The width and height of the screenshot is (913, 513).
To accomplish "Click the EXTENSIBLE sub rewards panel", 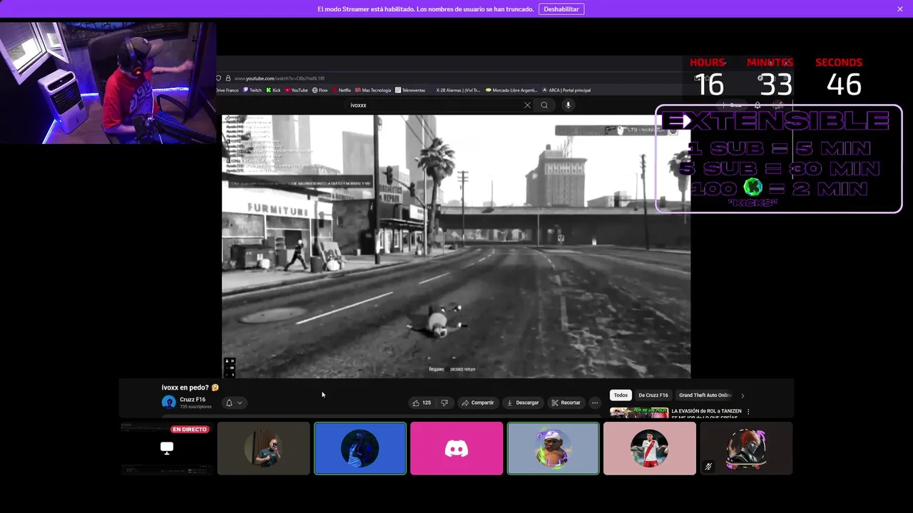I will pyautogui.click(x=779, y=159).
